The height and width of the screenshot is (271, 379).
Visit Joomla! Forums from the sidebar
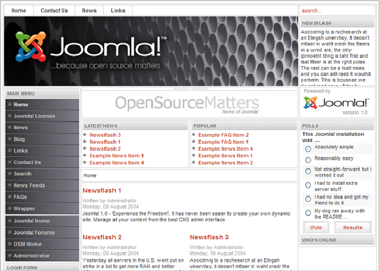pyautogui.click(x=42, y=233)
